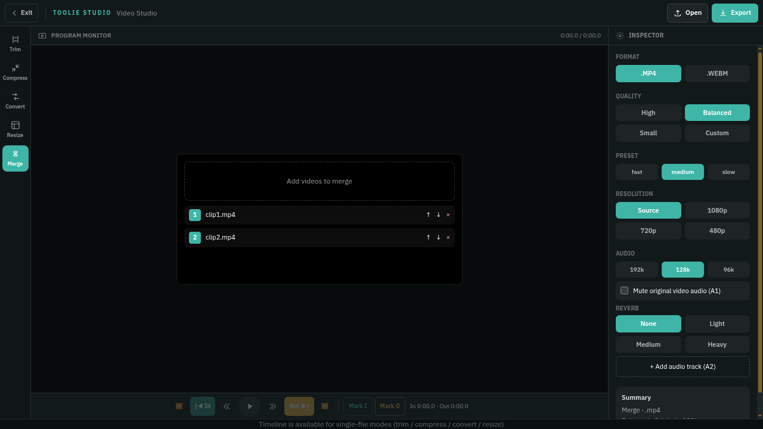This screenshot has width=763, height=429.
Task: Choose .WEBM format
Action: pyautogui.click(x=717, y=73)
